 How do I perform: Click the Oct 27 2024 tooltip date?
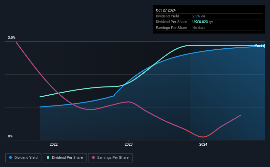pos(166,10)
